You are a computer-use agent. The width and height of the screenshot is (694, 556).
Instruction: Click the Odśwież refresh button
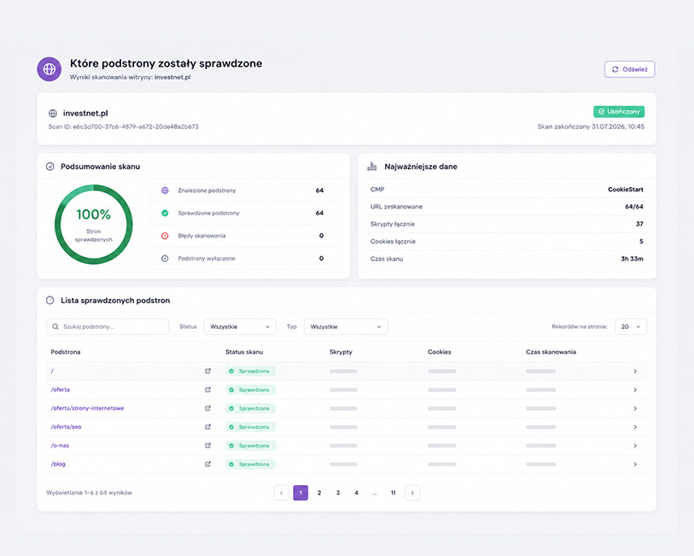tap(629, 69)
